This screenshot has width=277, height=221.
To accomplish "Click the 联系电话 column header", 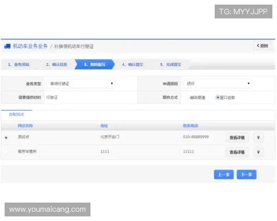I will point(190,126).
